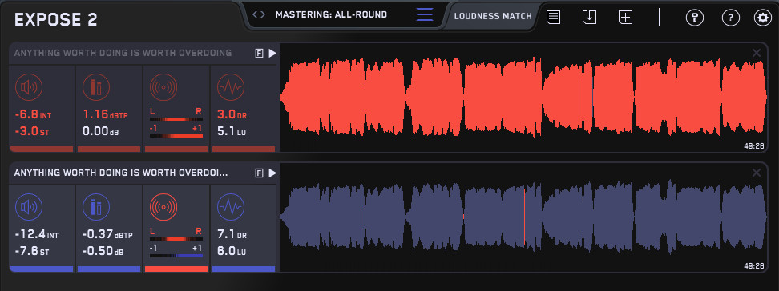Viewport: 779px width, 291px height.
Task: Open the settings gear icon
Action: point(763,18)
